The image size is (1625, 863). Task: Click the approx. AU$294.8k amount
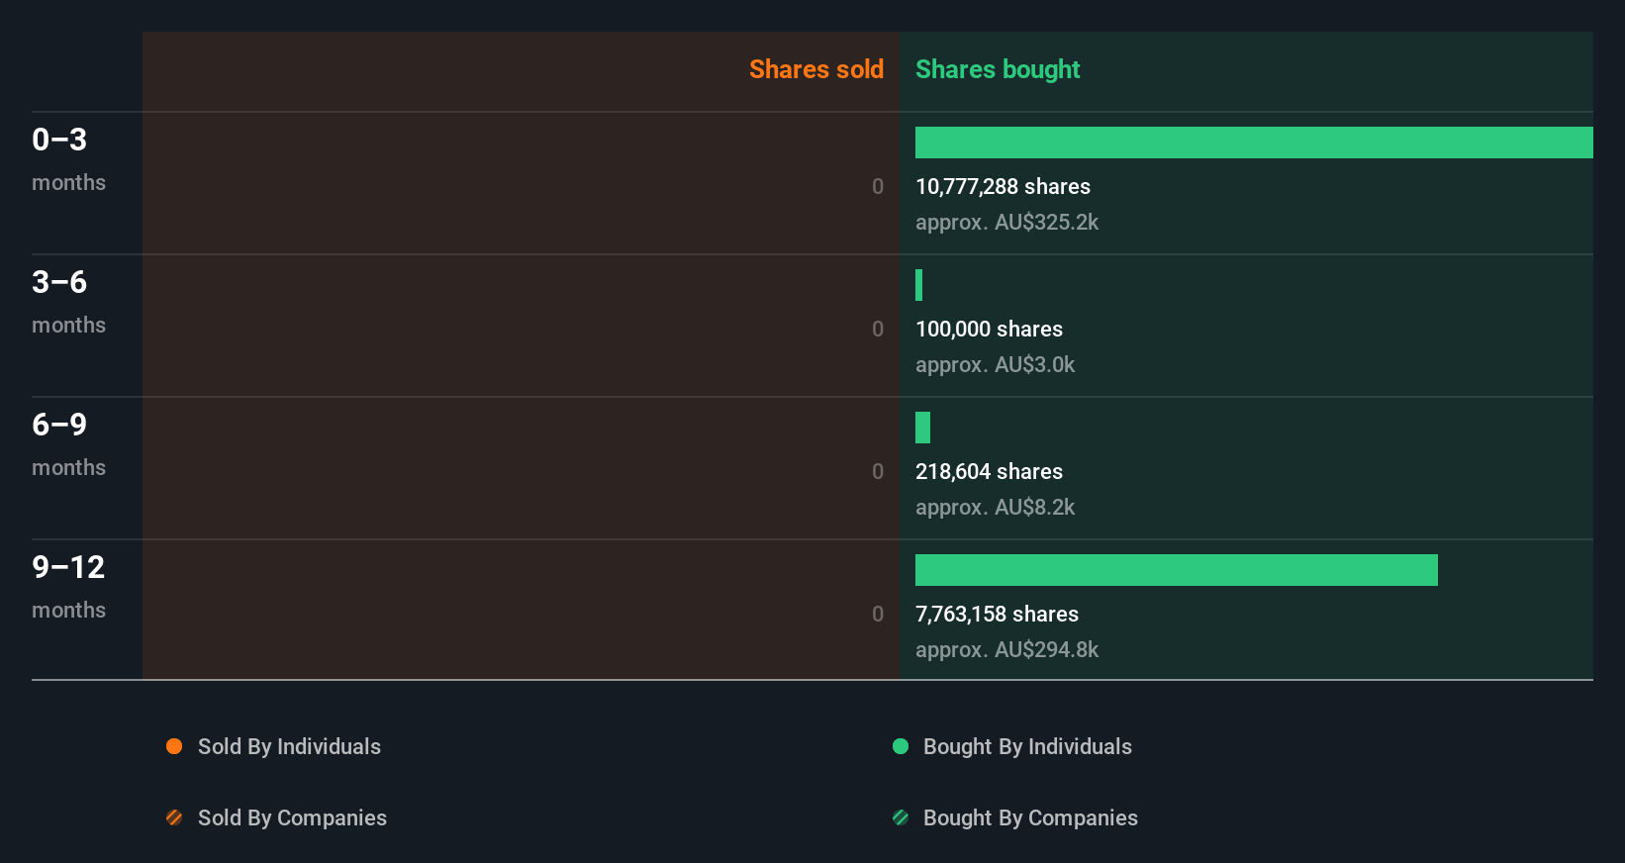click(1006, 649)
